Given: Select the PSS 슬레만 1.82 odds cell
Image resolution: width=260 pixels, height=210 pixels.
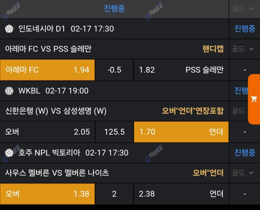Looking at the screenshot, I should (x=181, y=70).
